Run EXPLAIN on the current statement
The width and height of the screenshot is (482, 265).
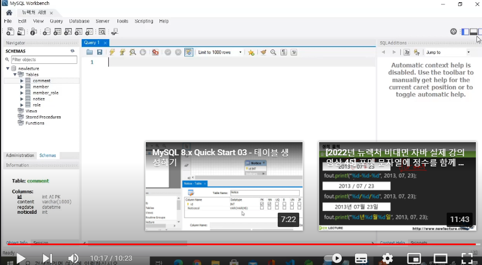(133, 52)
